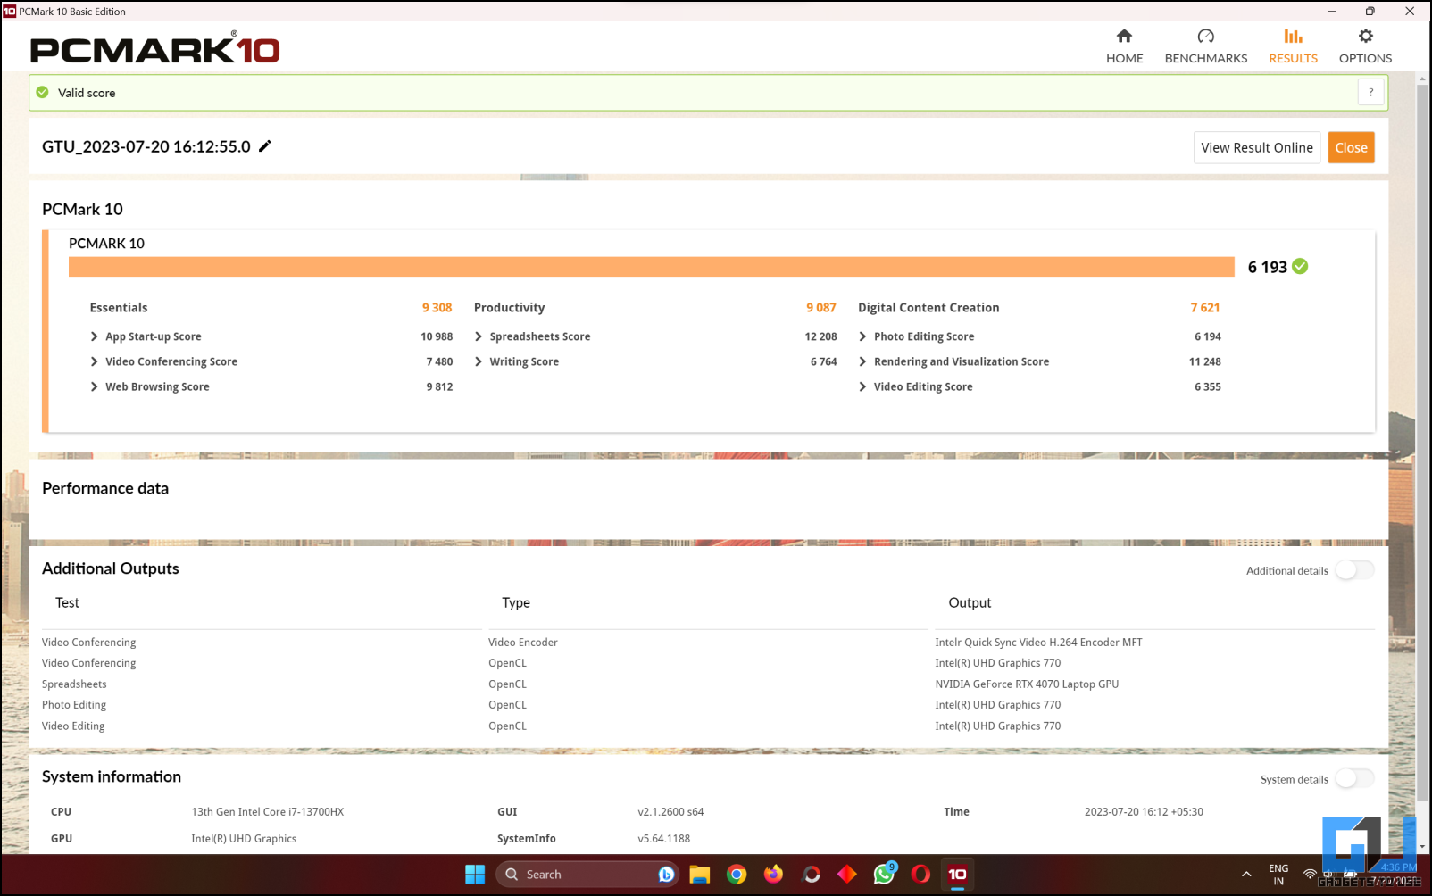1432x896 pixels.
Task: Open the OPTIONS tab
Action: point(1365,46)
